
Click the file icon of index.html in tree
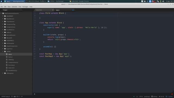7,68
